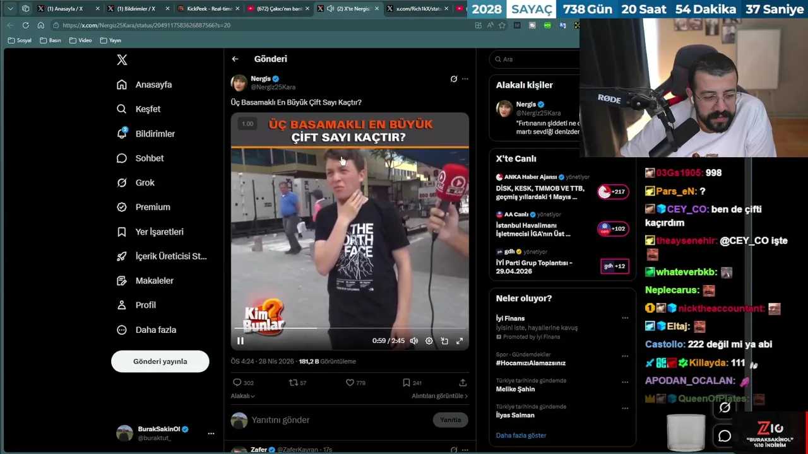Image resolution: width=808 pixels, height=454 pixels.
Task: Open the Yayın bookmarks folder
Action: click(110, 40)
